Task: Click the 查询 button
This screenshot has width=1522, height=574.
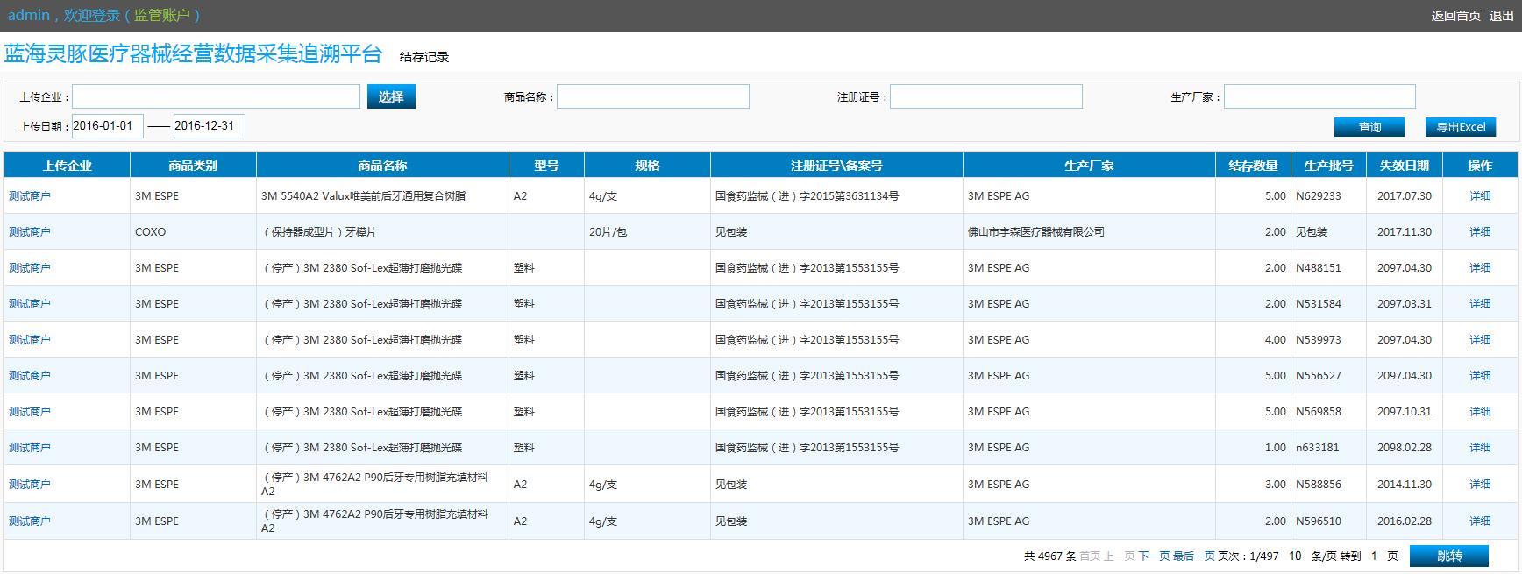Action: point(1369,127)
